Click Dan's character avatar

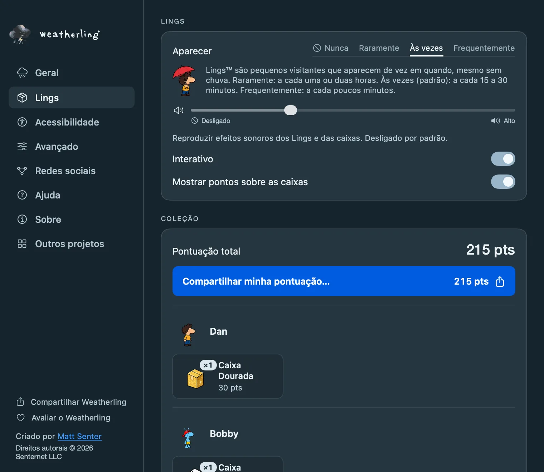click(x=188, y=335)
